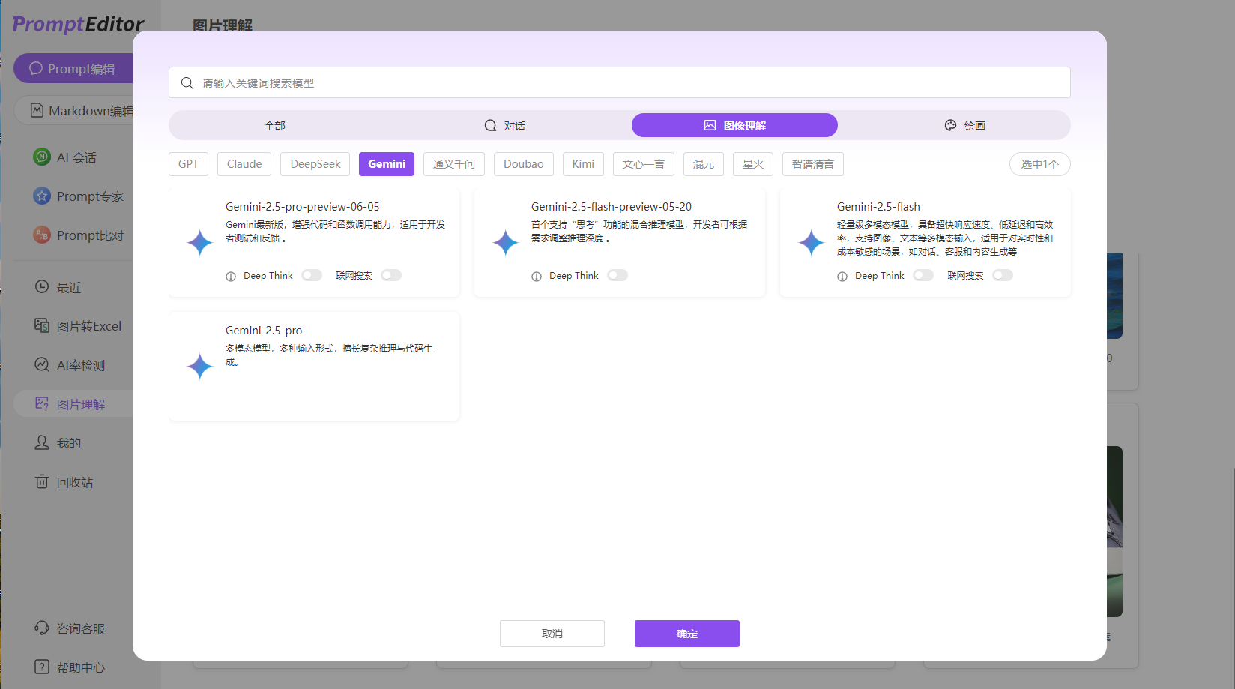Expand the 选中1个 selected models list

tap(1039, 164)
